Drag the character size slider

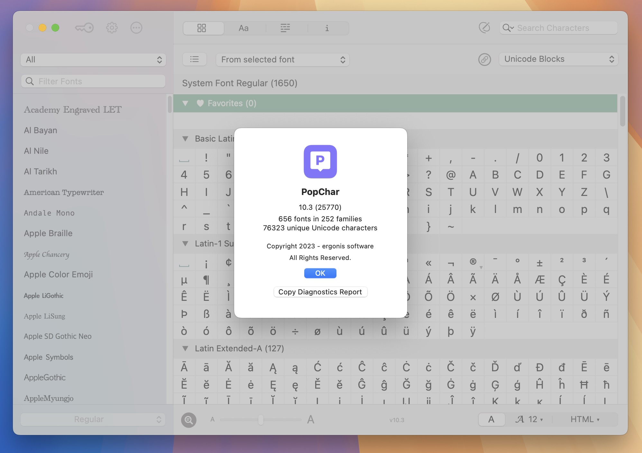pyautogui.click(x=260, y=419)
